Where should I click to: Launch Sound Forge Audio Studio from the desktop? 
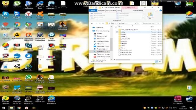pyautogui.click(x=40, y=89)
